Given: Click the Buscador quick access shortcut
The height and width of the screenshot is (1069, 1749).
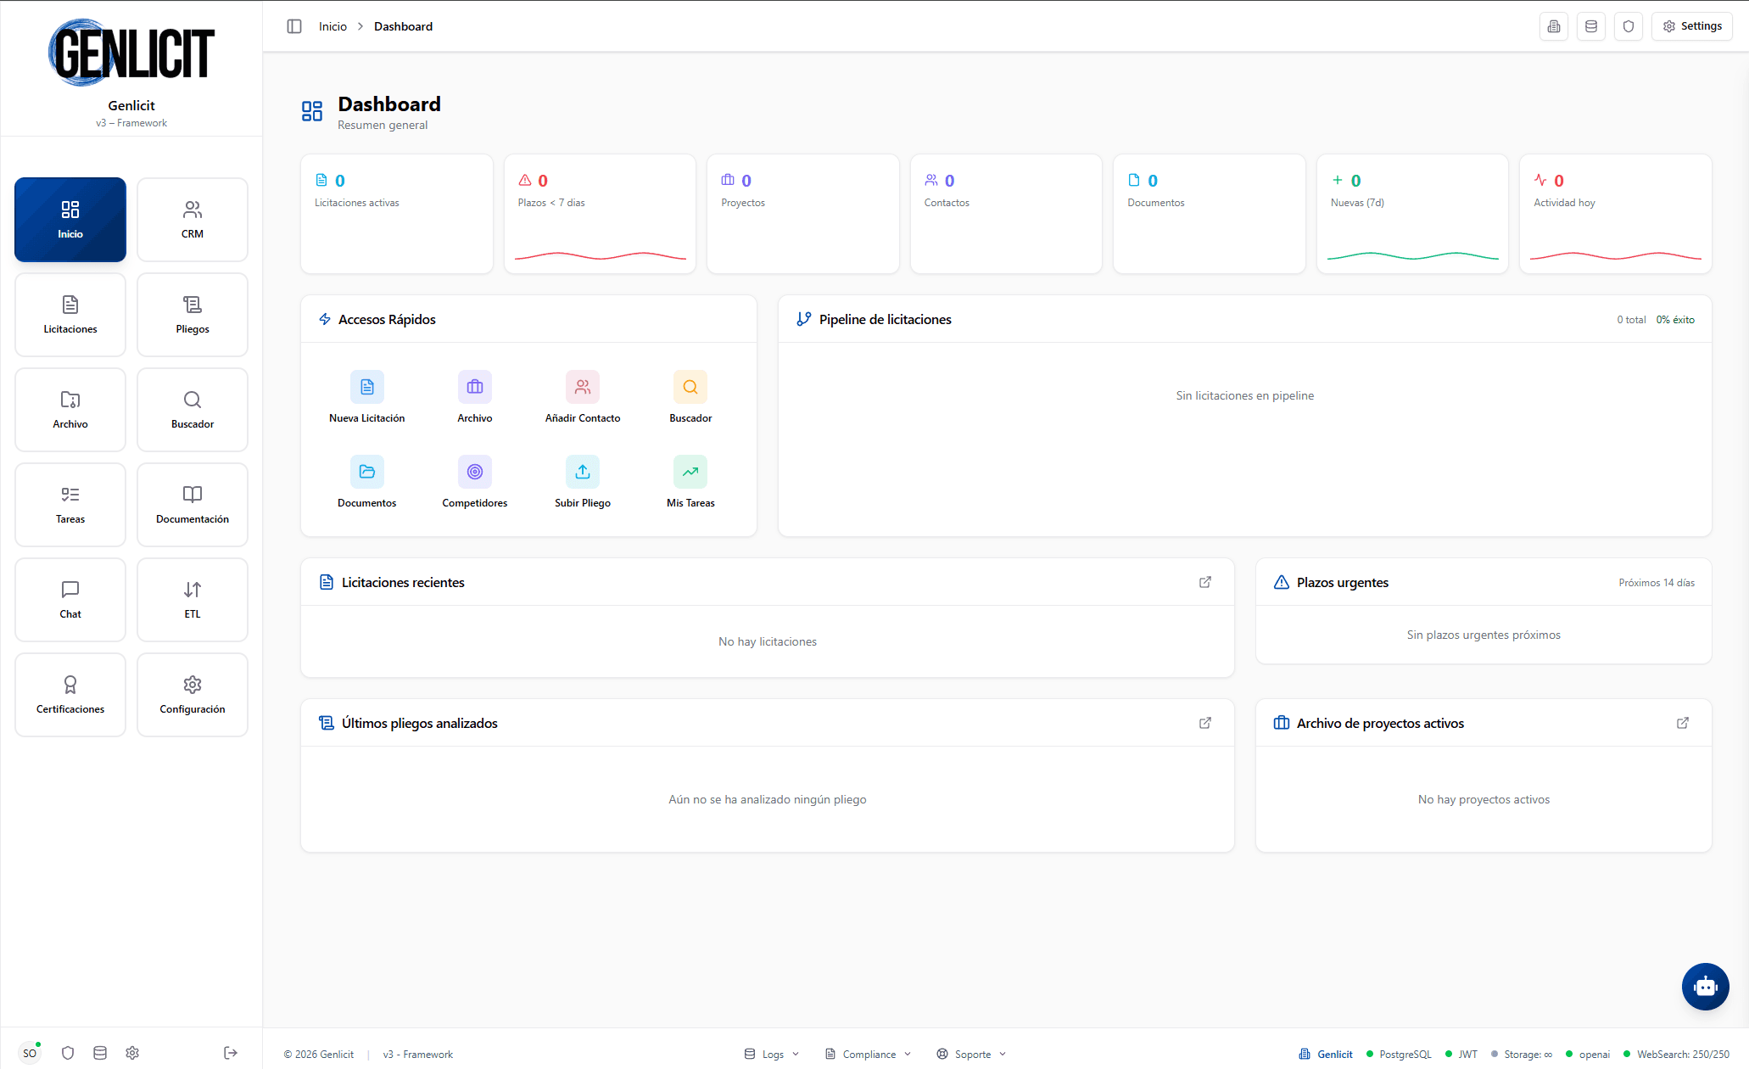Looking at the screenshot, I should click(690, 397).
